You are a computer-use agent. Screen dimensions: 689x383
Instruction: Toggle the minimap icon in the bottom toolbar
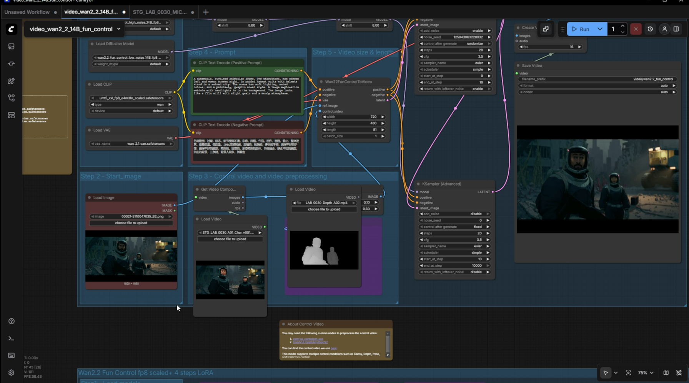point(666,373)
